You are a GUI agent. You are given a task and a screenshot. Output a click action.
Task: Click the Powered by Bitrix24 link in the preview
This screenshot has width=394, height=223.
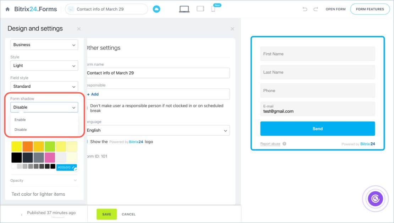(x=358, y=144)
